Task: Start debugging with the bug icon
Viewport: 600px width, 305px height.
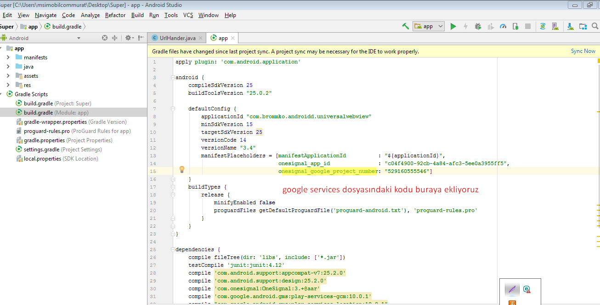Action: 478,27
